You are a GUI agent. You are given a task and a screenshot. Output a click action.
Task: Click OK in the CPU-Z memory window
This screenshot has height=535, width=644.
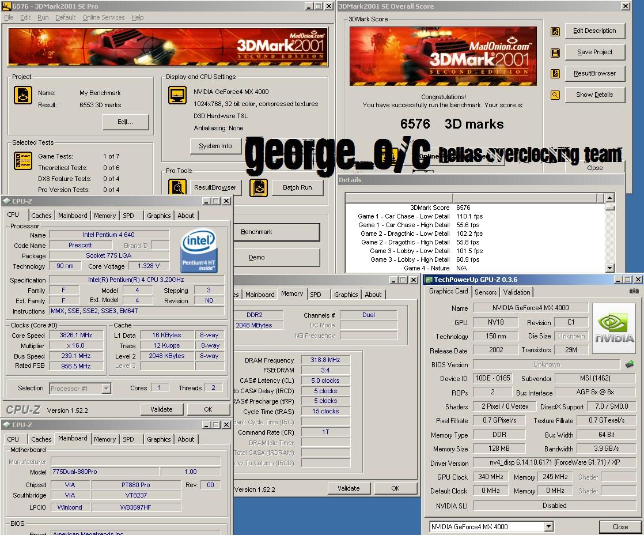pos(396,488)
